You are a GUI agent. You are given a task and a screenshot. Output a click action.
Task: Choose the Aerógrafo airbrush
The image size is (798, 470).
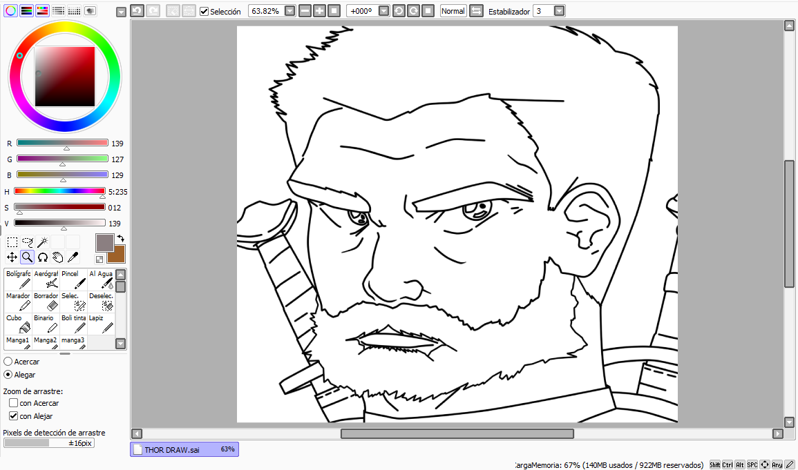[46, 280]
